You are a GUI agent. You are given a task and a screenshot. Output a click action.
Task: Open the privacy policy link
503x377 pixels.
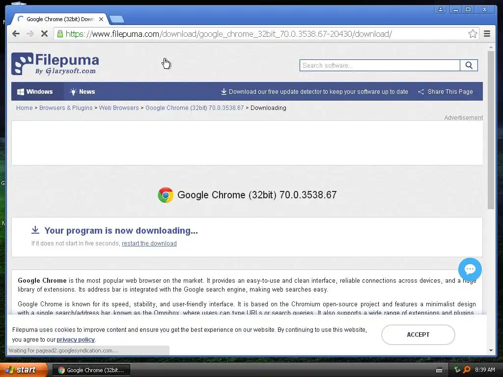click(76, 340)
